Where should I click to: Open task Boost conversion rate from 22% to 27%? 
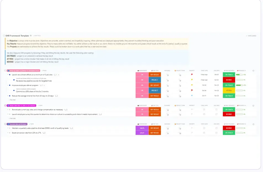coord(27,133)
